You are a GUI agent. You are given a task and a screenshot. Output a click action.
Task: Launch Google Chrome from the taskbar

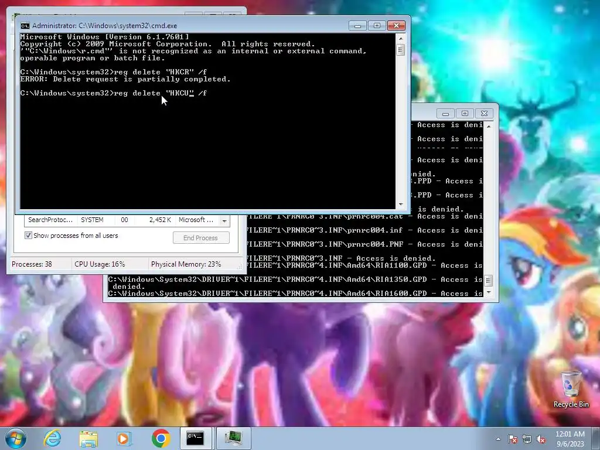click(x=161, y=438)
